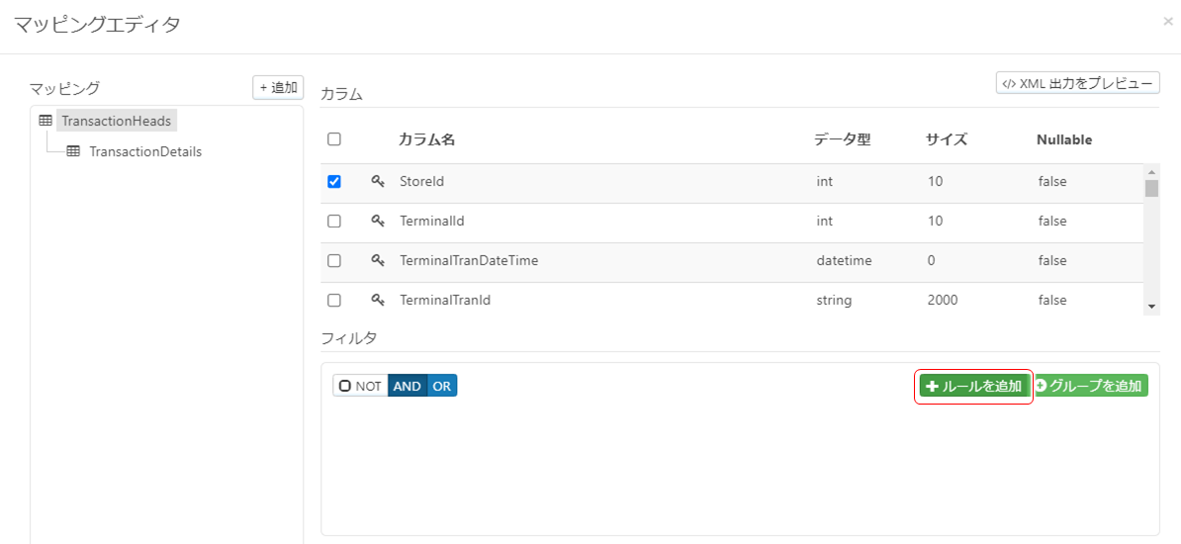
Task: Select TransactionHeads in the mapping tree
Action: click(x=116, y=121)
